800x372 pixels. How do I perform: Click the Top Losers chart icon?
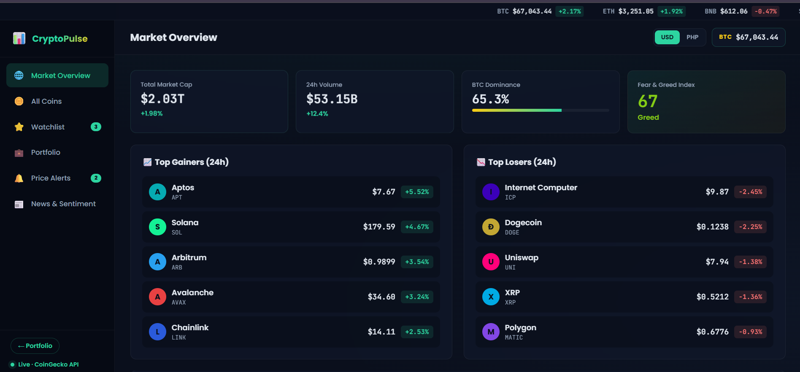[481, 162]
